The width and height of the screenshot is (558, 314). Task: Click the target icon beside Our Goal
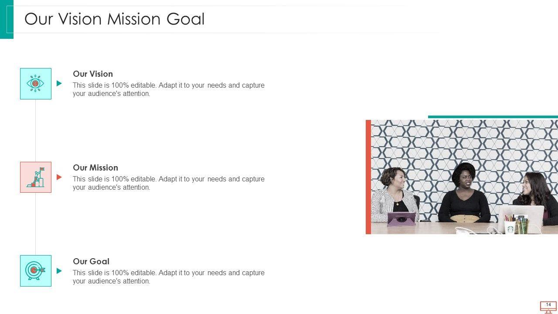coord(36,271)
